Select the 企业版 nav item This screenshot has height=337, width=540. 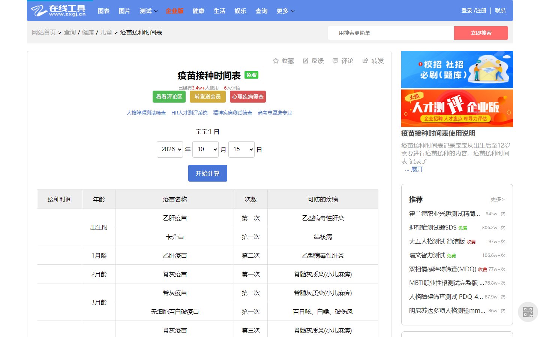[x=174, y=11]
